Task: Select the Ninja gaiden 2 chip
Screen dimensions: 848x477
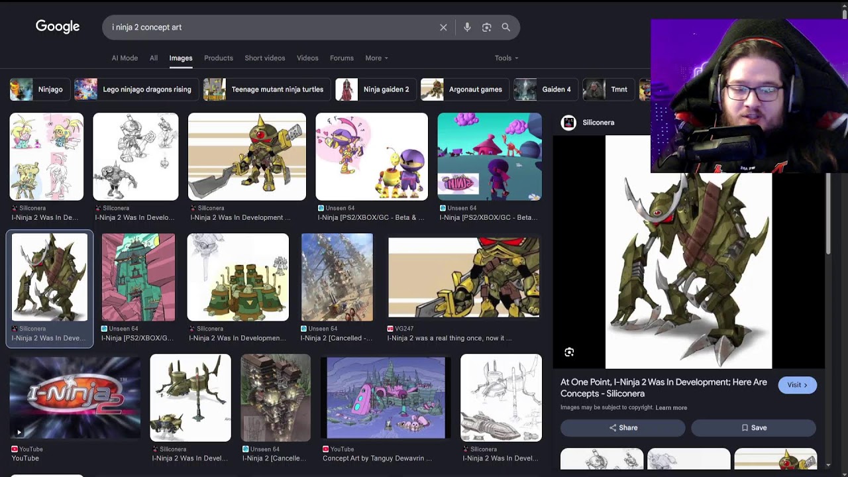Action: [x=375, y=89]
